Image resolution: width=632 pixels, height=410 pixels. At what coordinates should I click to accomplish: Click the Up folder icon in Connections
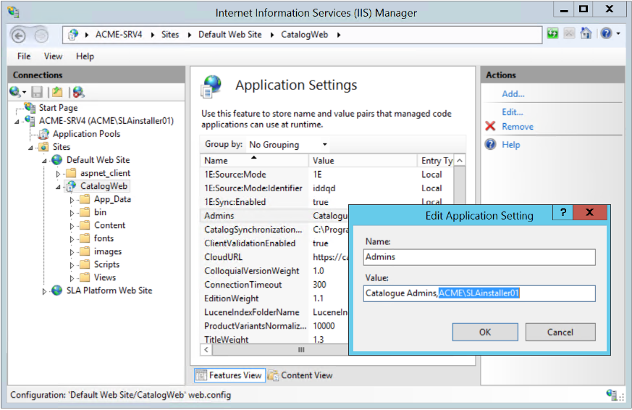click(56, 92)
